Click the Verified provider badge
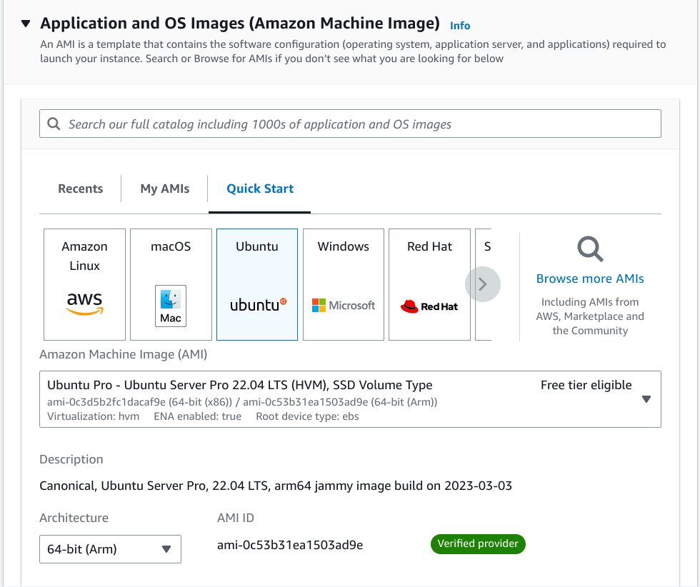Viewport: 700px width, 587px height. click(x=478, y=543)
